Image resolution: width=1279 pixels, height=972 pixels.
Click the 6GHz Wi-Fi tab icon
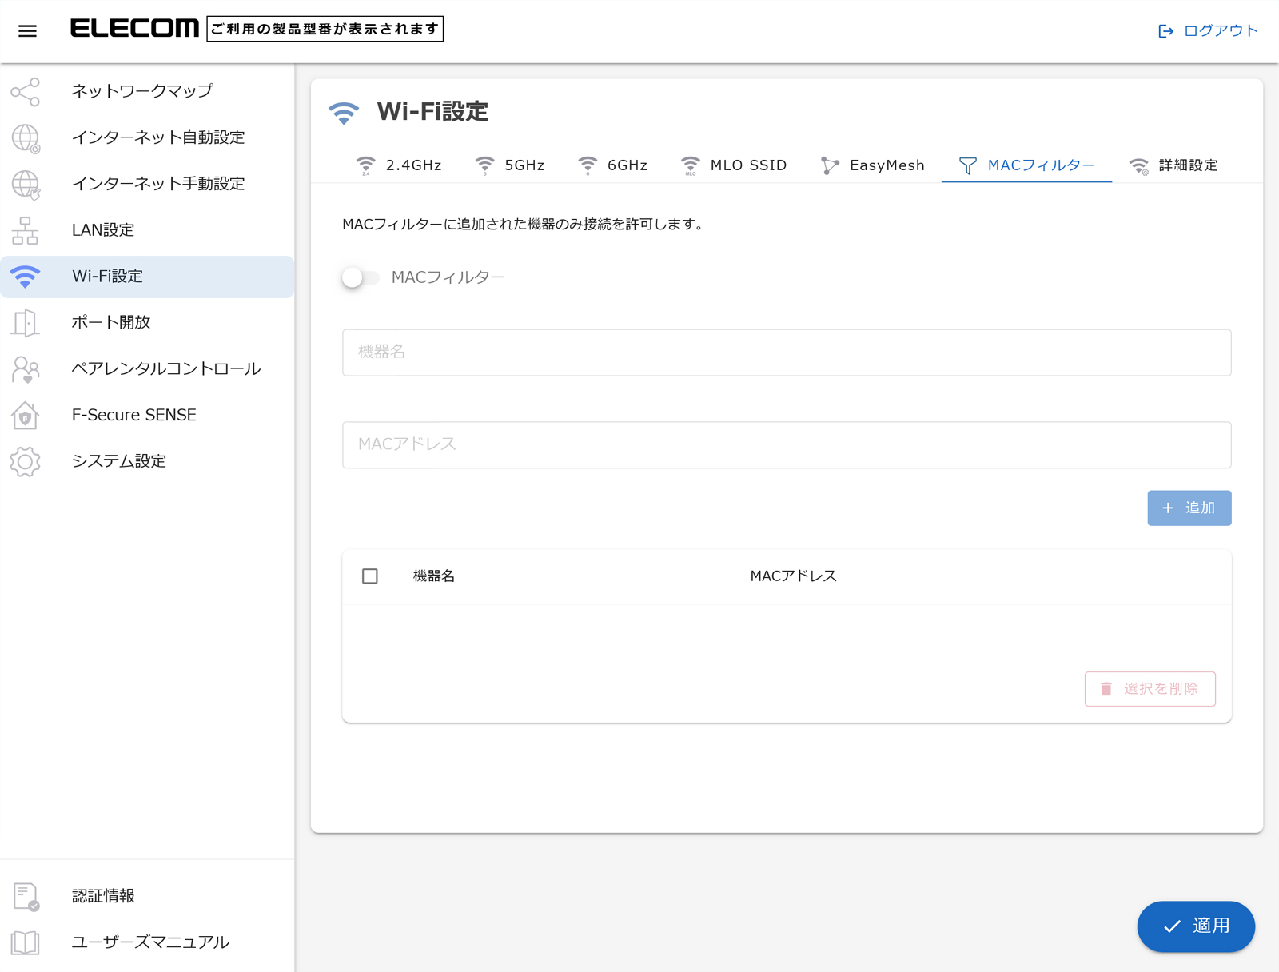point(588,165)
